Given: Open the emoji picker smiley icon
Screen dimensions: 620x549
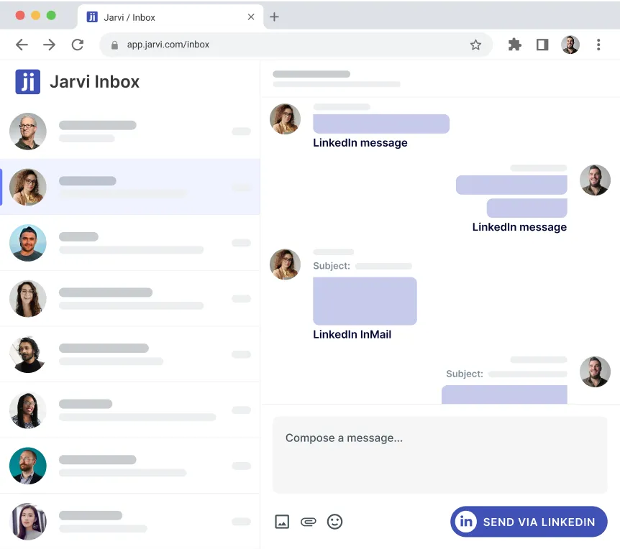Looking at the screenshot, I should coord(334,522).
